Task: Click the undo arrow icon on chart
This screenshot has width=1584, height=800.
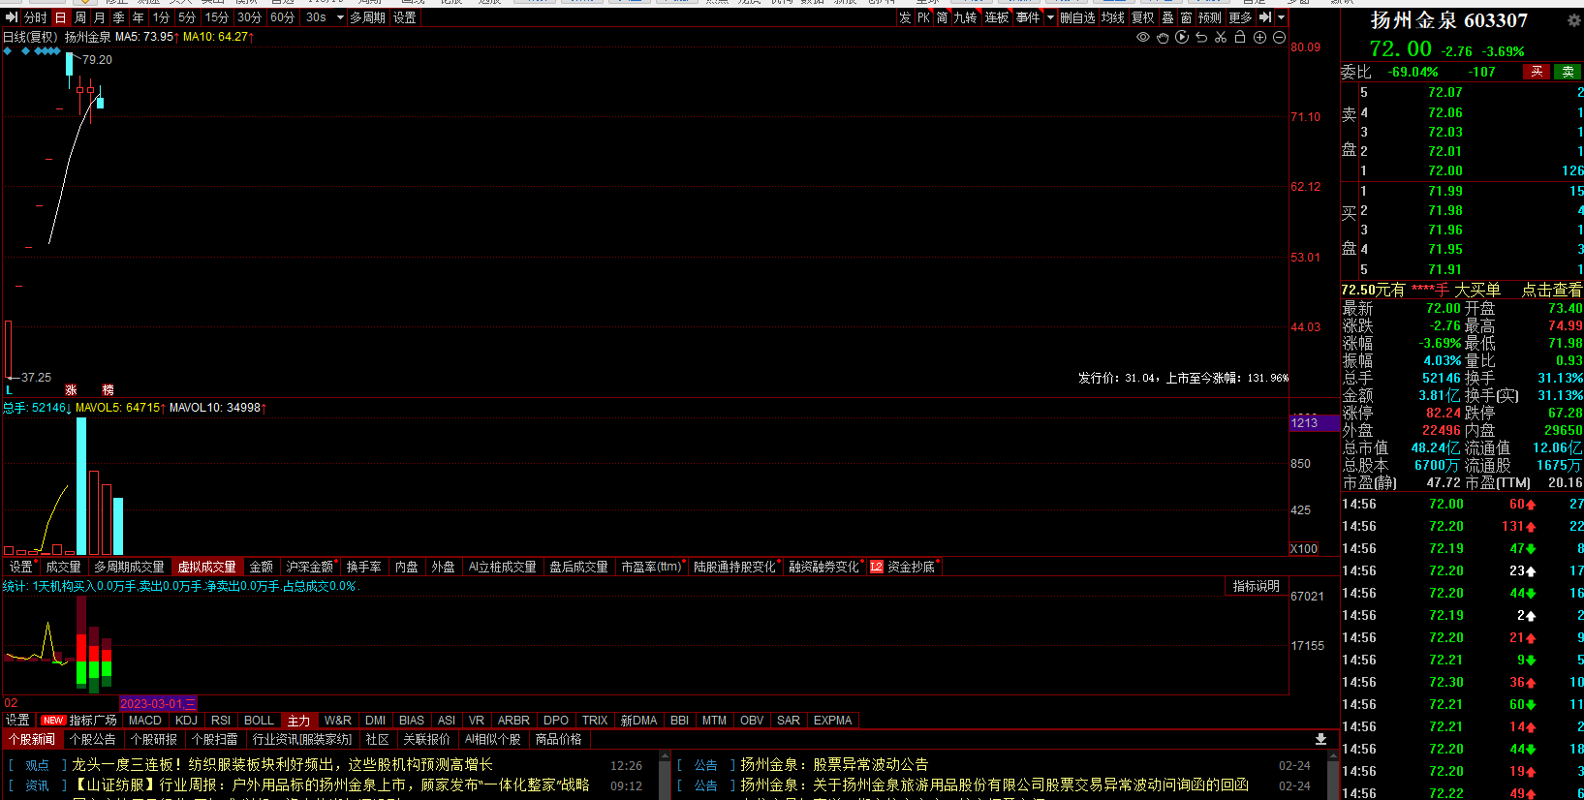Action: pyautogui.click(x=1201, y=37)
